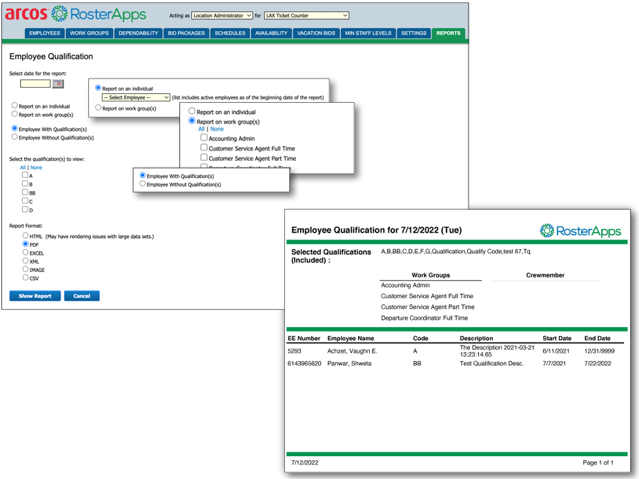Tick Customer Service Agent Full Time checkbox
The image size is (639, 479).
pyautogui.click(x=204, y=147)
